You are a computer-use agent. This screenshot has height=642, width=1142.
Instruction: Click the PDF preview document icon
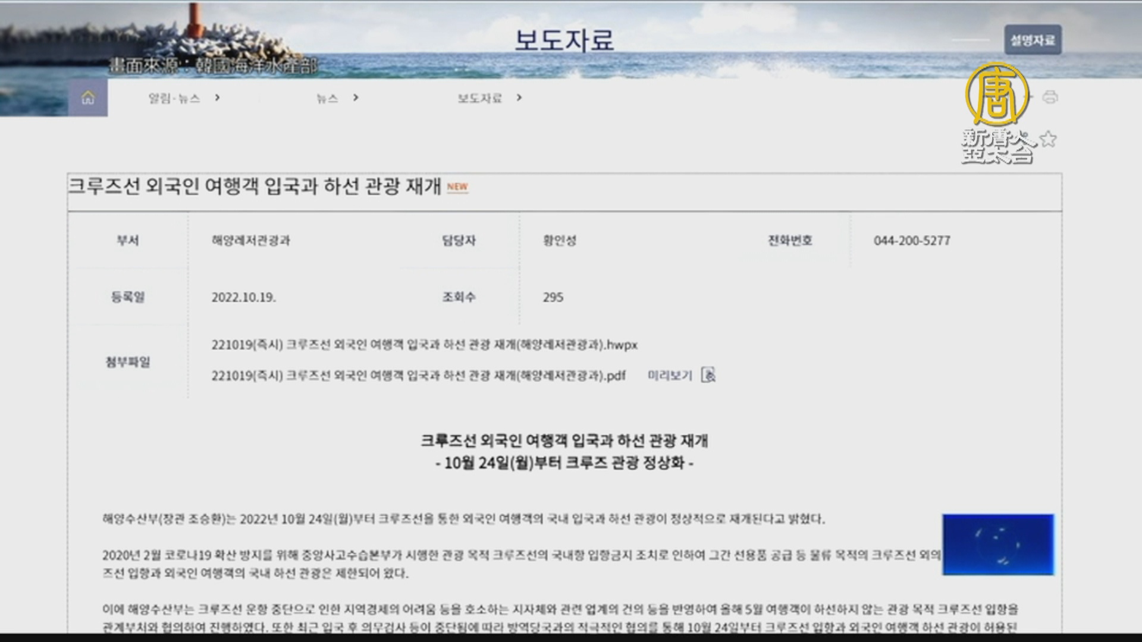coord(708,375)
